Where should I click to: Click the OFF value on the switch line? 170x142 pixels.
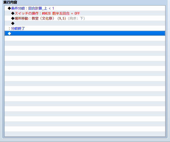(77, 13)
